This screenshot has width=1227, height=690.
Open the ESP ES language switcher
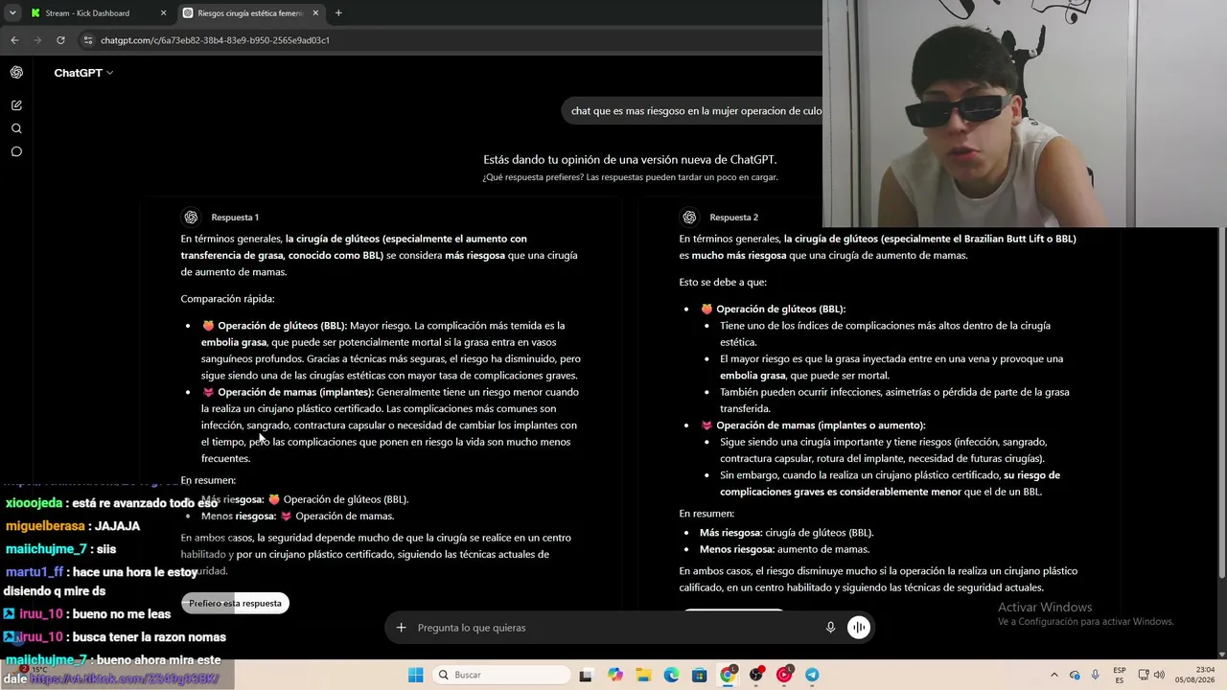1120,675
